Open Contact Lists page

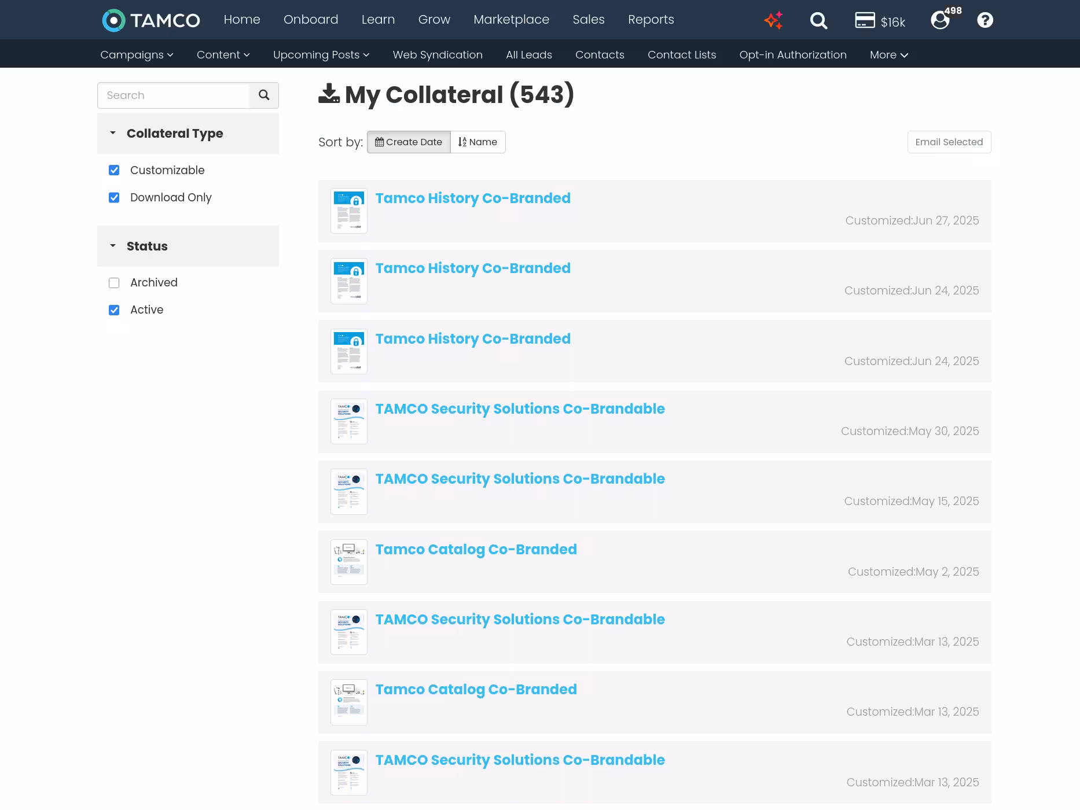click(x=682, y=55)
